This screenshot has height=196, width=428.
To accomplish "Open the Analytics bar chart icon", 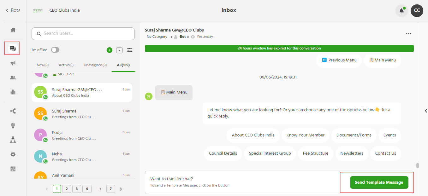I will point(13,92).
